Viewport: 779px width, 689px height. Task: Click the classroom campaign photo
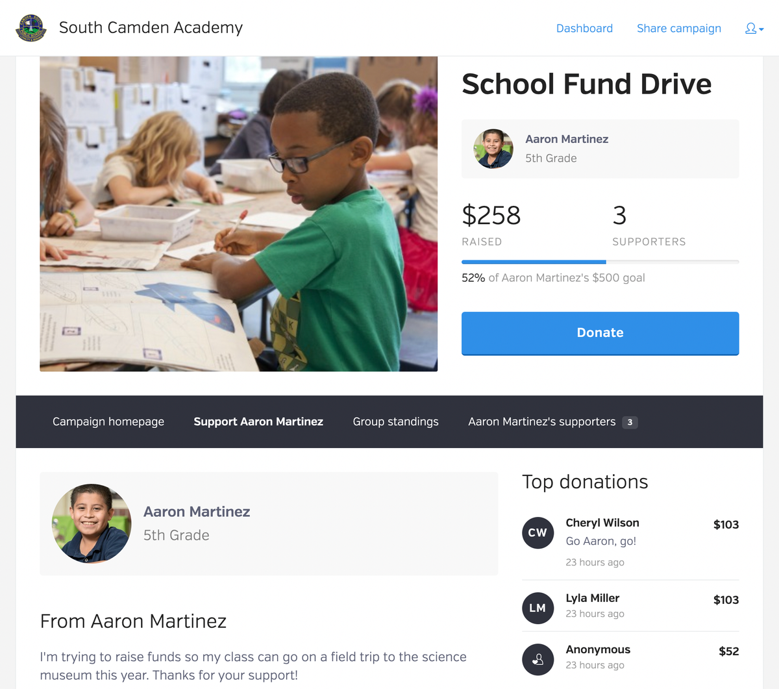pos(238,214)
